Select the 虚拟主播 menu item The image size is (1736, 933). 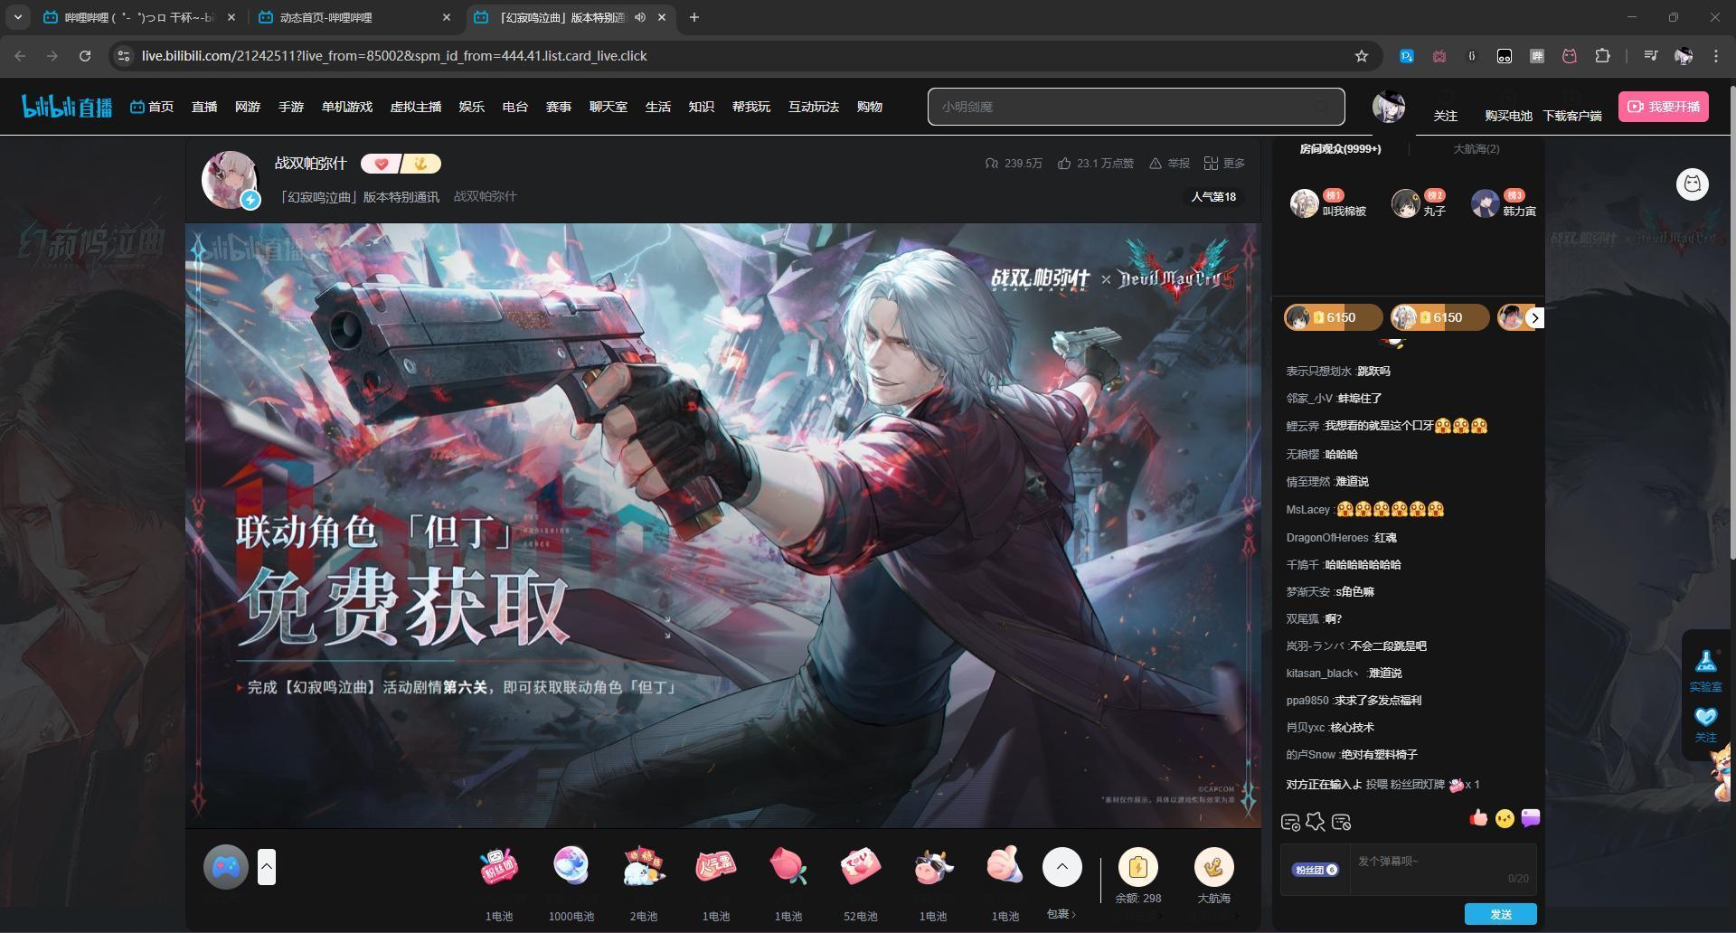coord(416,107)
